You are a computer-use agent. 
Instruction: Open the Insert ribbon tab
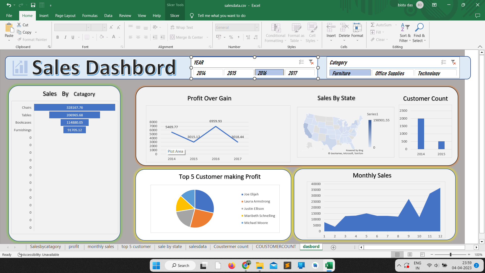(x=44, y=16)
